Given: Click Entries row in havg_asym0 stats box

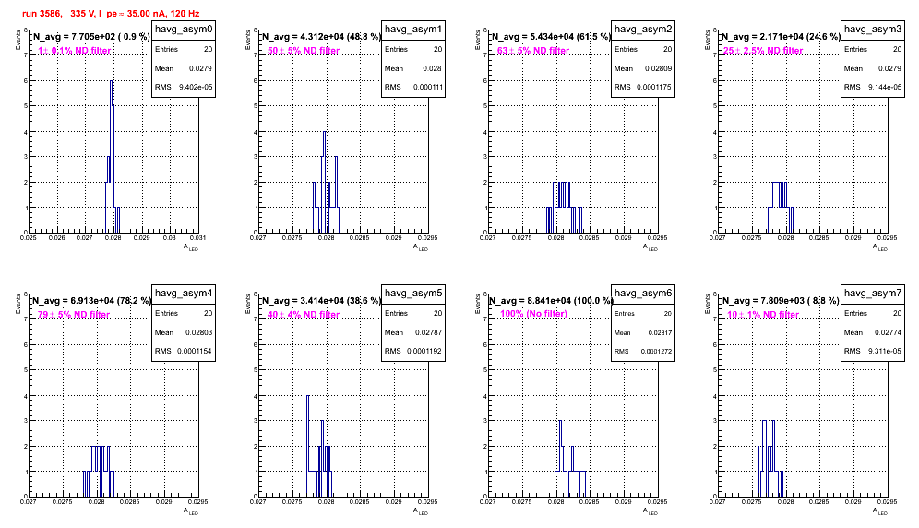Looking at the screenshot, I should point(184,49).
